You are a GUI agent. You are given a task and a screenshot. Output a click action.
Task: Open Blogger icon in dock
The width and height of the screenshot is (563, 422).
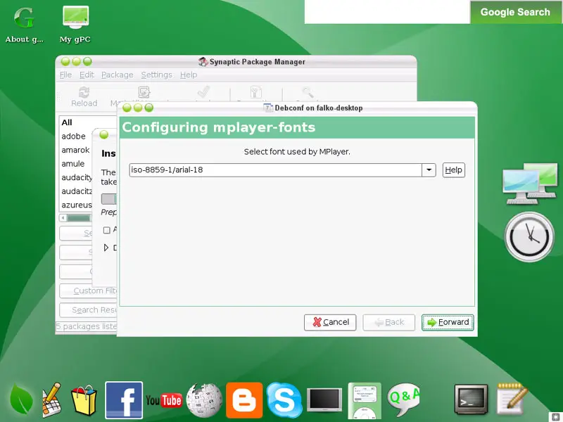pos(244,401)
